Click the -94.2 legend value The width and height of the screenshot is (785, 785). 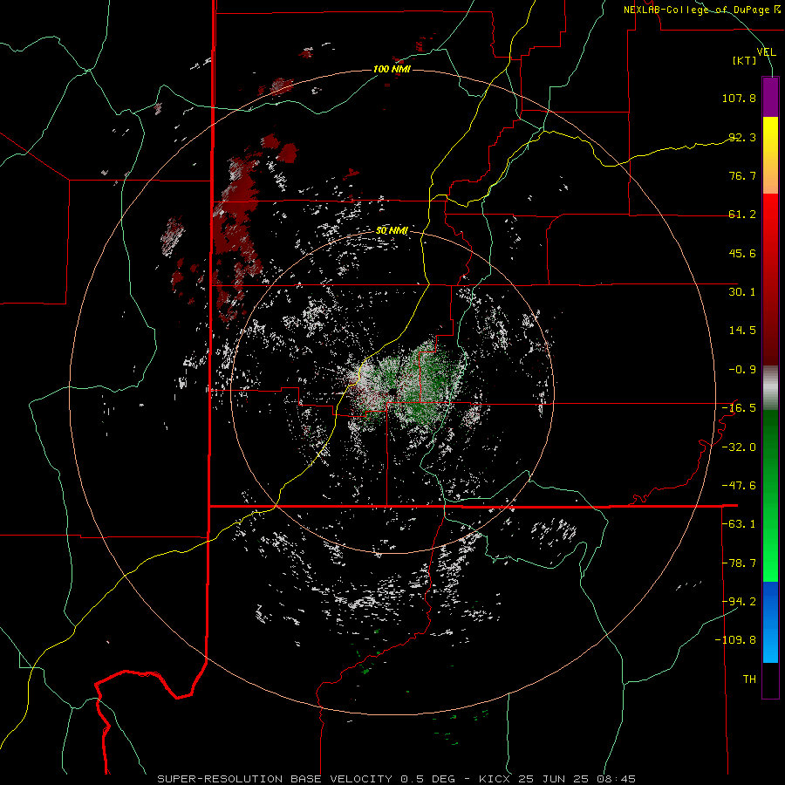pos(739,601)
